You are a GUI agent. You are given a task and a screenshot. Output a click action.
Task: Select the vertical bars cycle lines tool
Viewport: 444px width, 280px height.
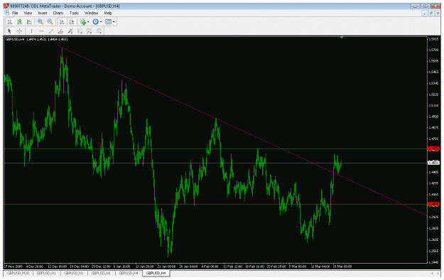click(x=80, y=31)
